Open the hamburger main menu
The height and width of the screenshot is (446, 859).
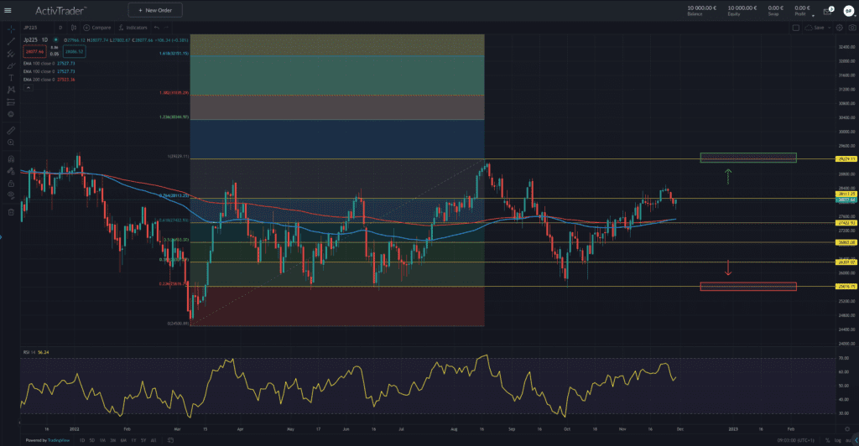(x=8, y=10)
